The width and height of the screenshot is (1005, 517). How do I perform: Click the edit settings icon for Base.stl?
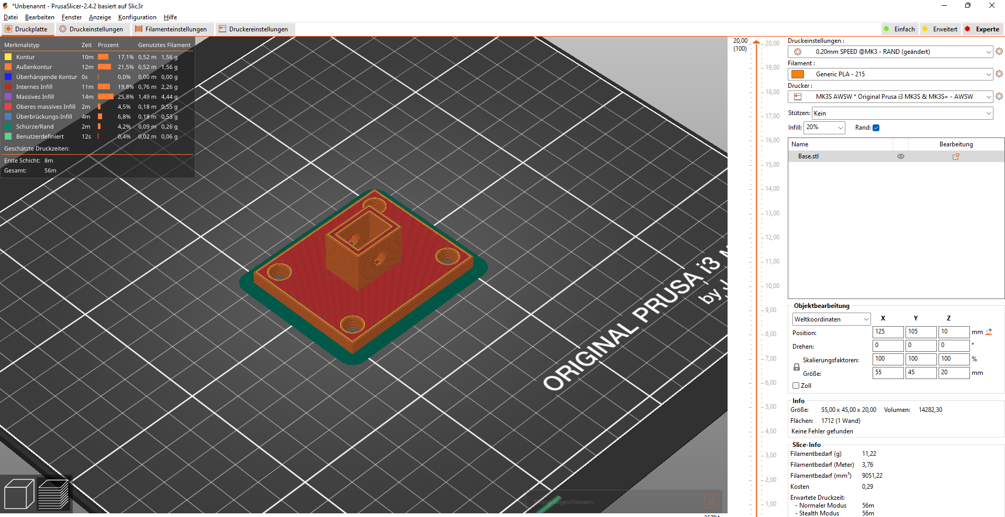coord(955,156)
